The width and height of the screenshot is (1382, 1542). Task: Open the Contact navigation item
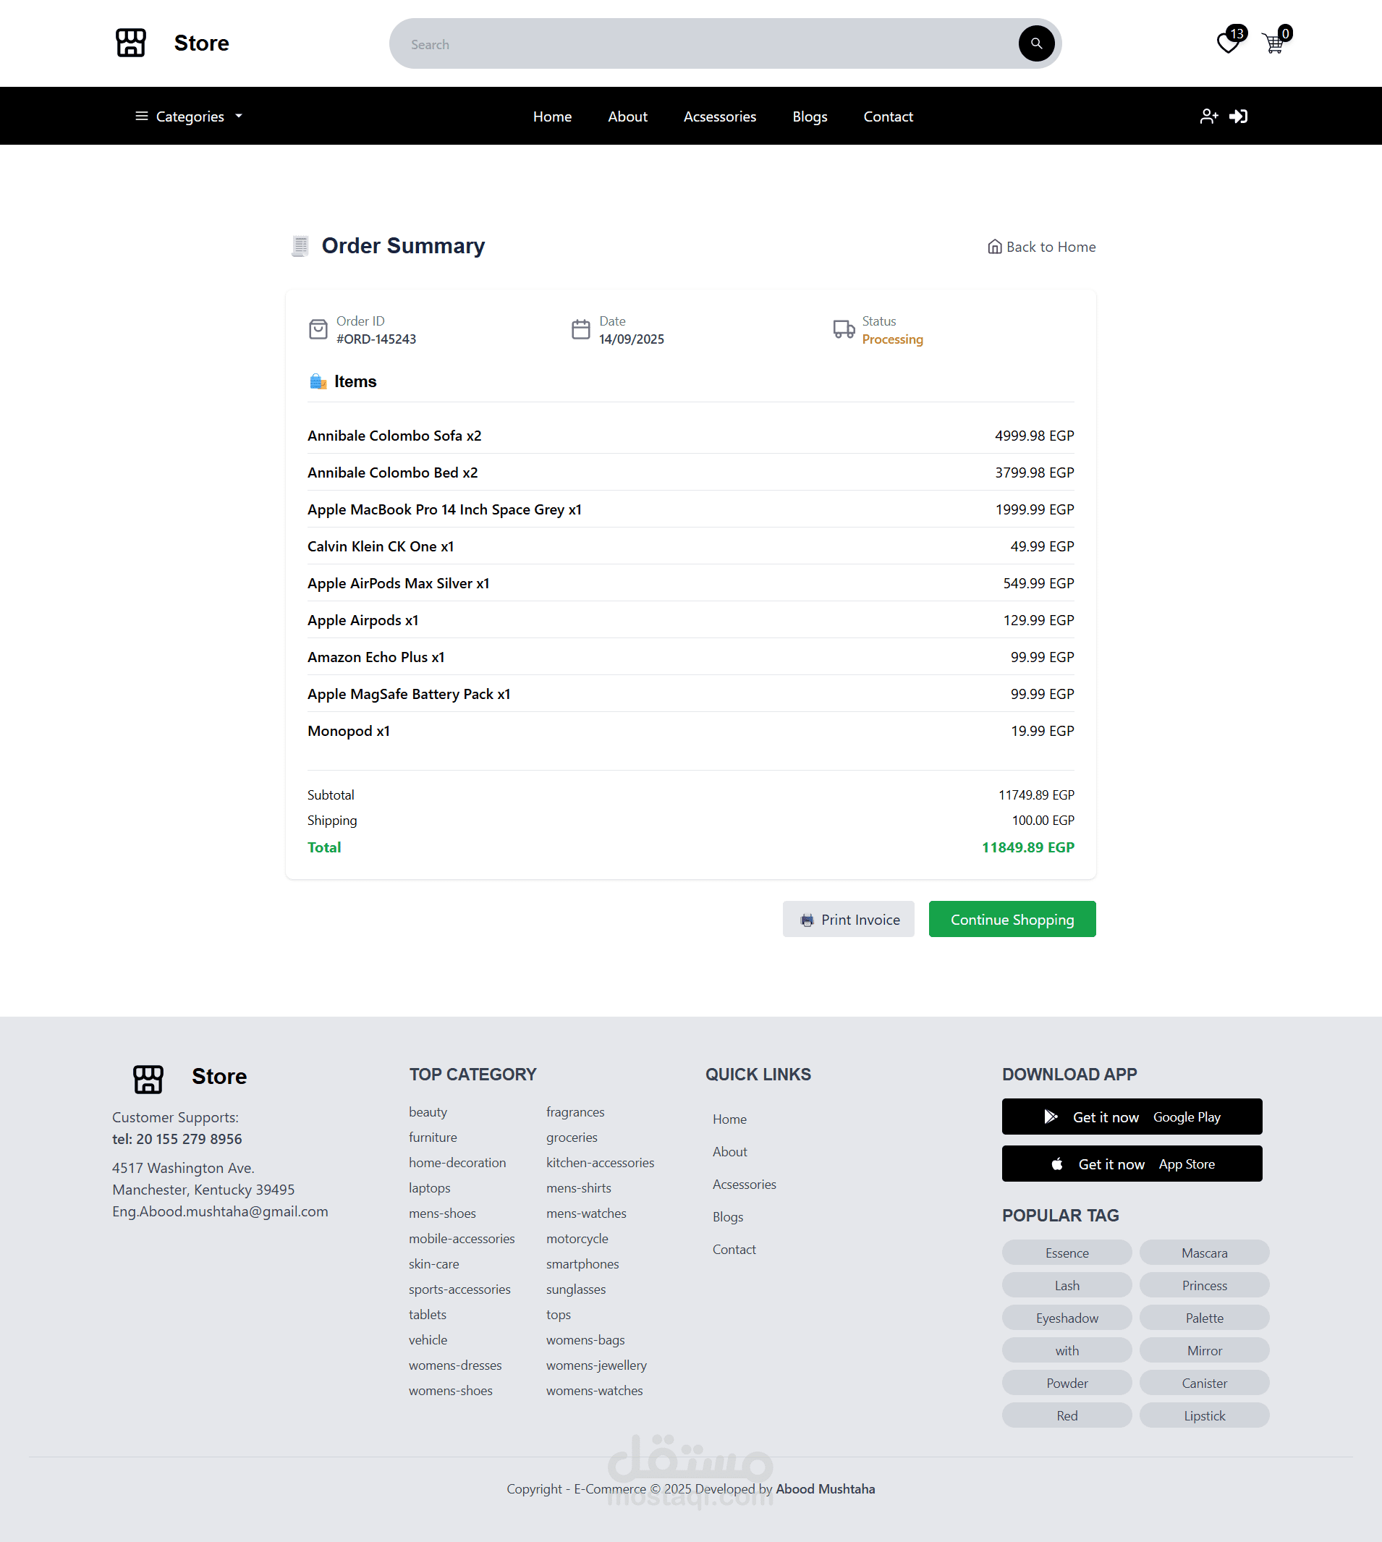coord(888,117)
